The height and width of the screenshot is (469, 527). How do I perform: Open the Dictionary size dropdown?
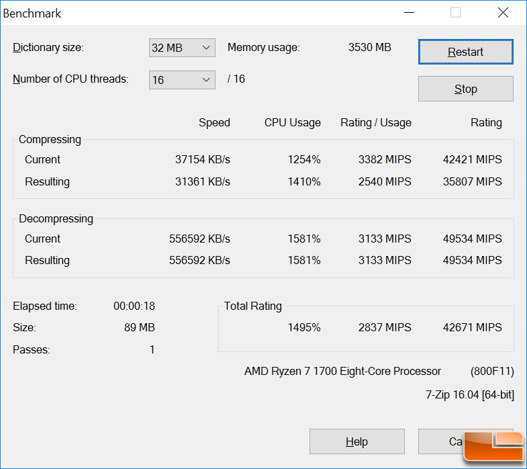(182, 48)
